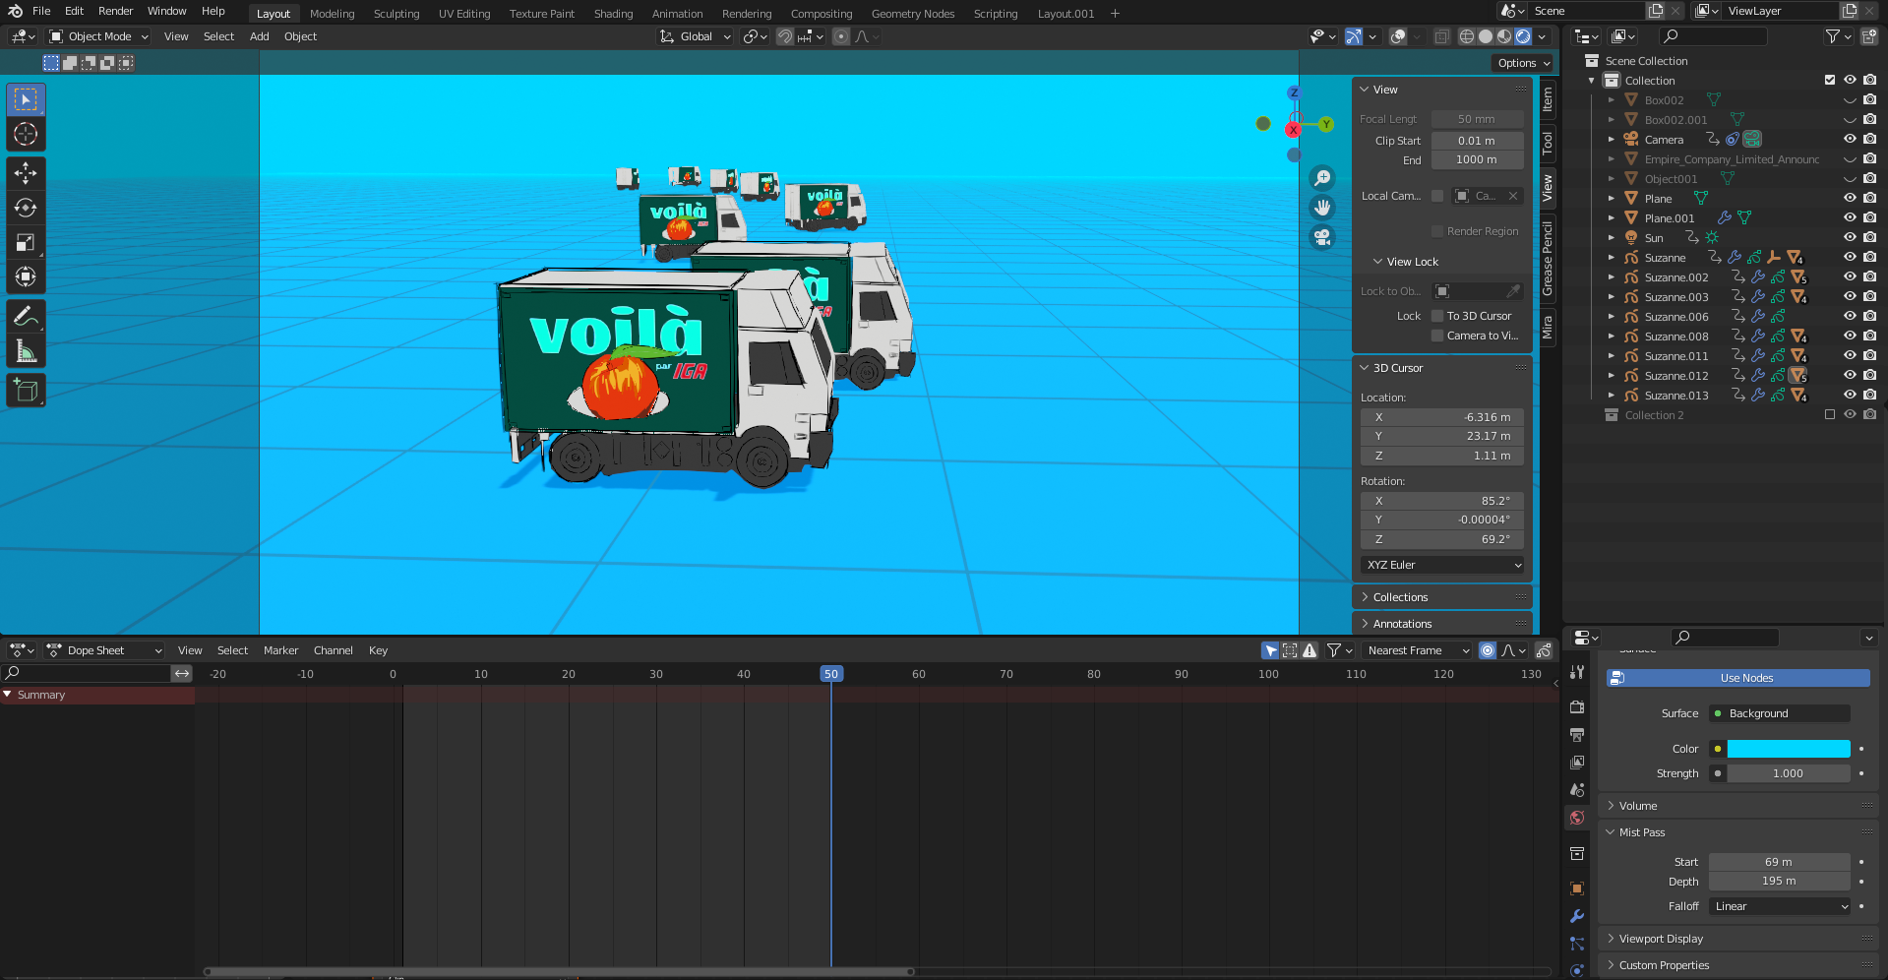Switch to the Geometry Nodes workspace tab
Viewport: 1888px width, 980px height.
(913, 14)
